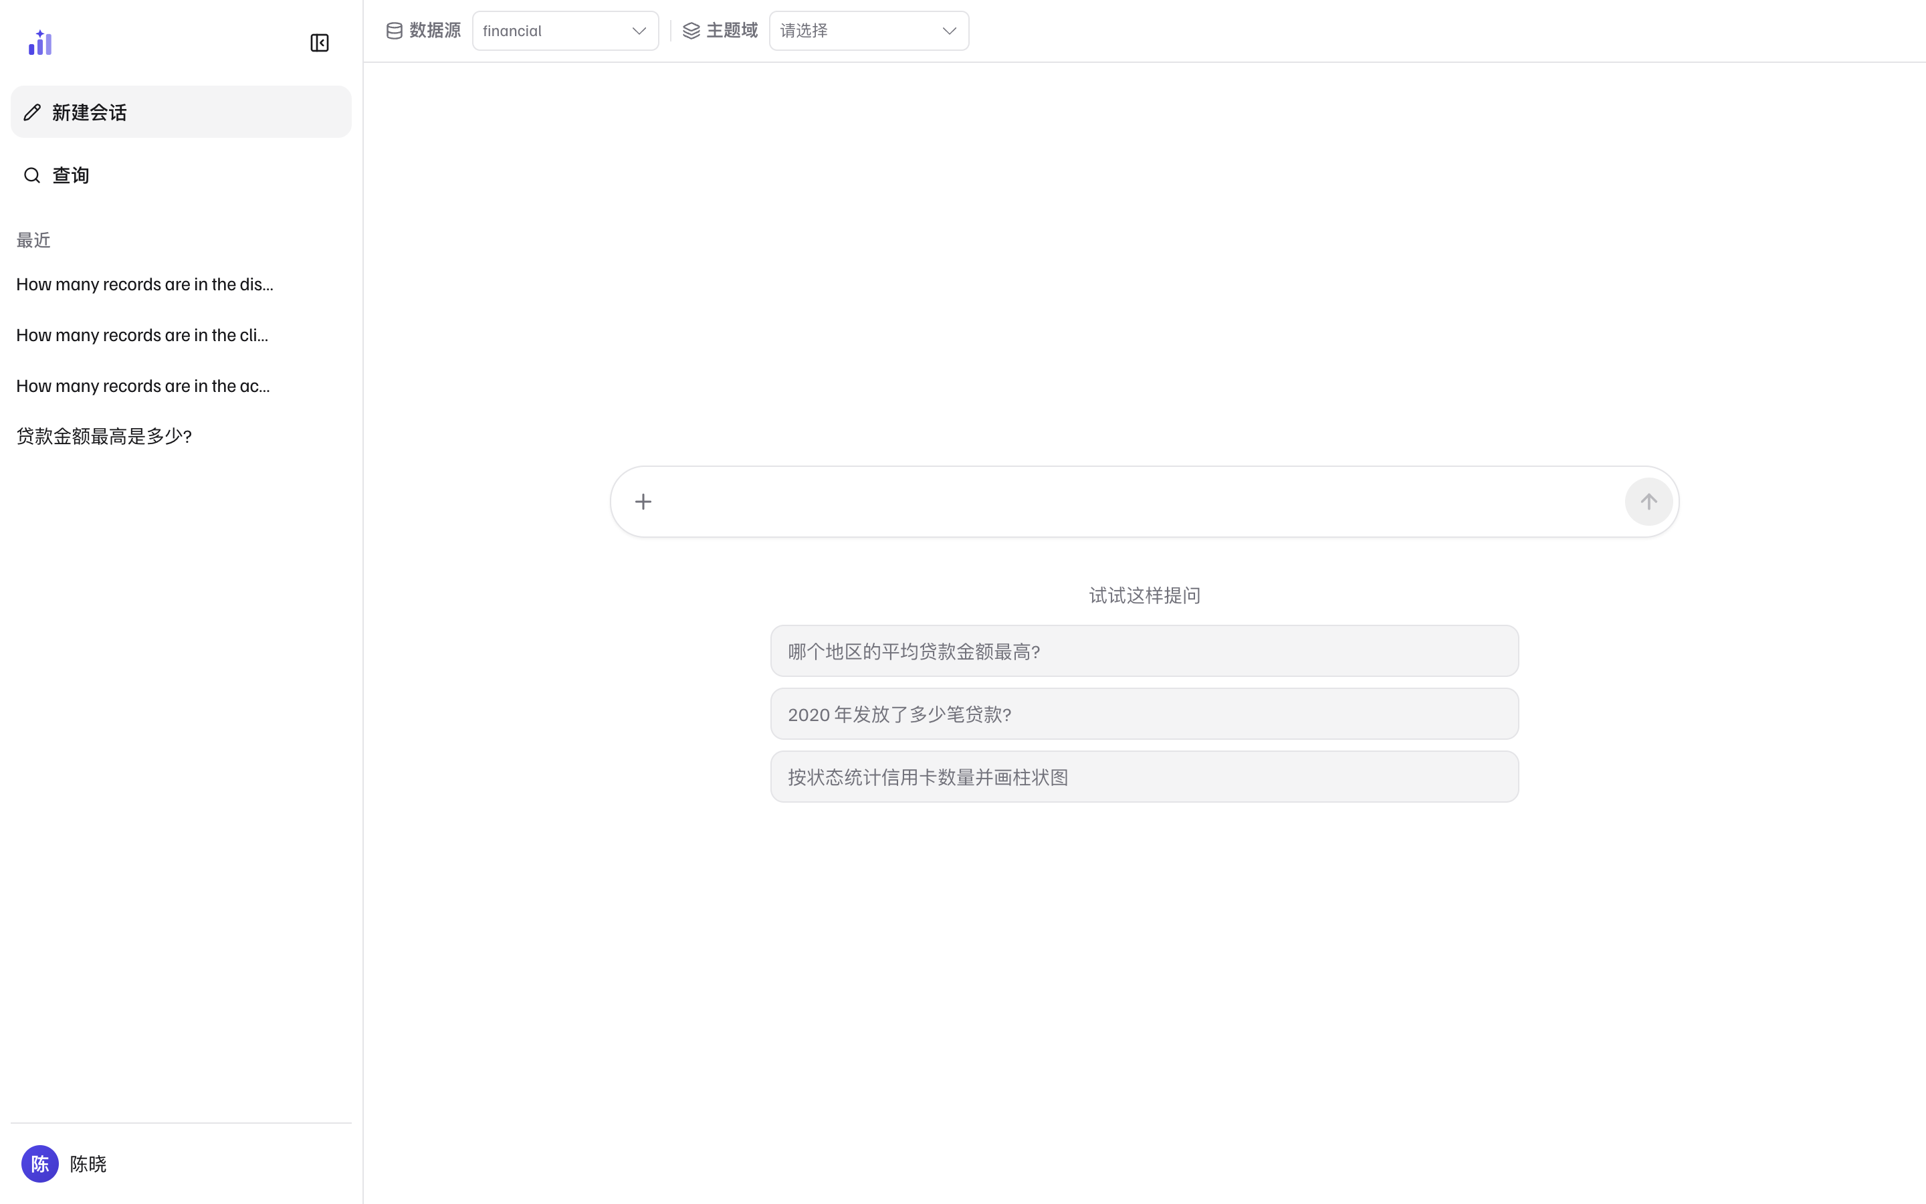
Task: Open the financial 数据源 dropdown
Action: click(565, 31)
